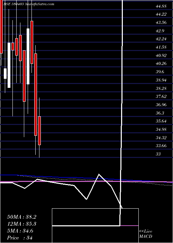Click the 42.9 price axis label
The width and height of the screenshot is (173, 243).
160,31
